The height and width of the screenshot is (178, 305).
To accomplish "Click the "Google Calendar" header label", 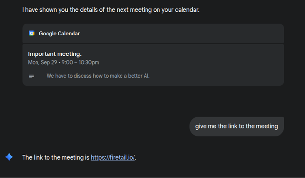I will pyautogui.click(x=59, y=33).
